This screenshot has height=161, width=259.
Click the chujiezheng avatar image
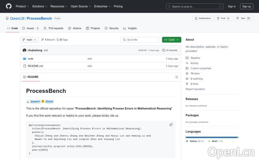pyautogui.click(x=25, y=50)
